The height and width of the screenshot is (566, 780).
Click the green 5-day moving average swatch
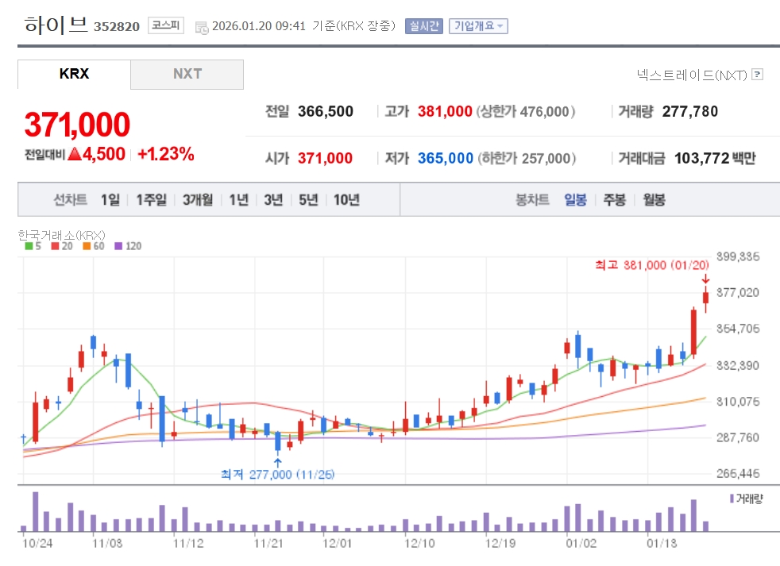pos(29,246)
